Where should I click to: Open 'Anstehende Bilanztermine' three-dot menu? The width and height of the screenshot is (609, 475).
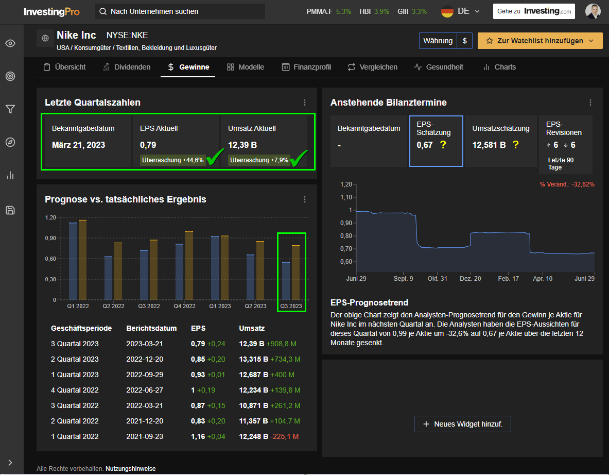click(x=590, y=103)
